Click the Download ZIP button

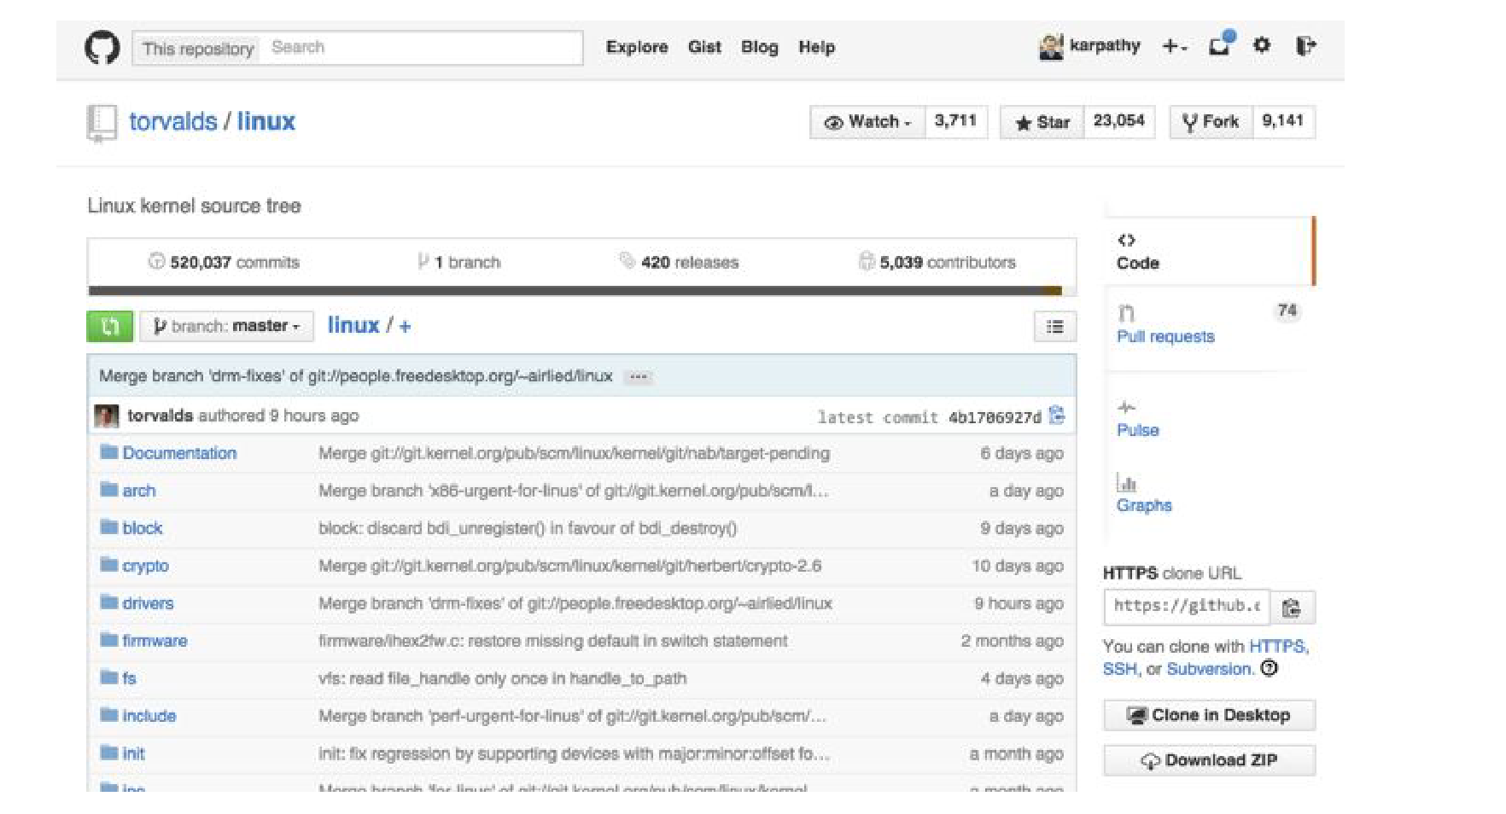click(x=1209, y=760)
